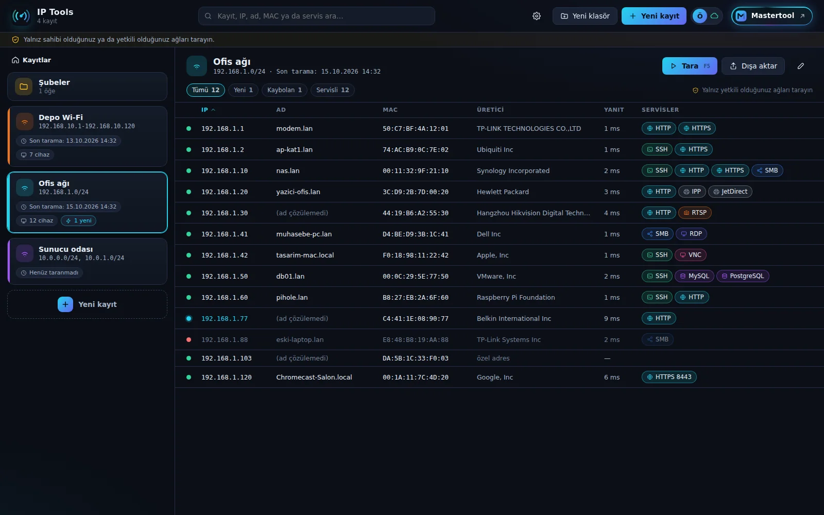Click MySQL badge for db01.lan
Screen dimensions: 824x515
[694, 276]
